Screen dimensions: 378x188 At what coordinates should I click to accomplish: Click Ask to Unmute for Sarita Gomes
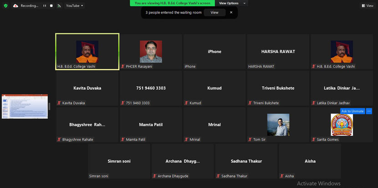coord(352,111)
